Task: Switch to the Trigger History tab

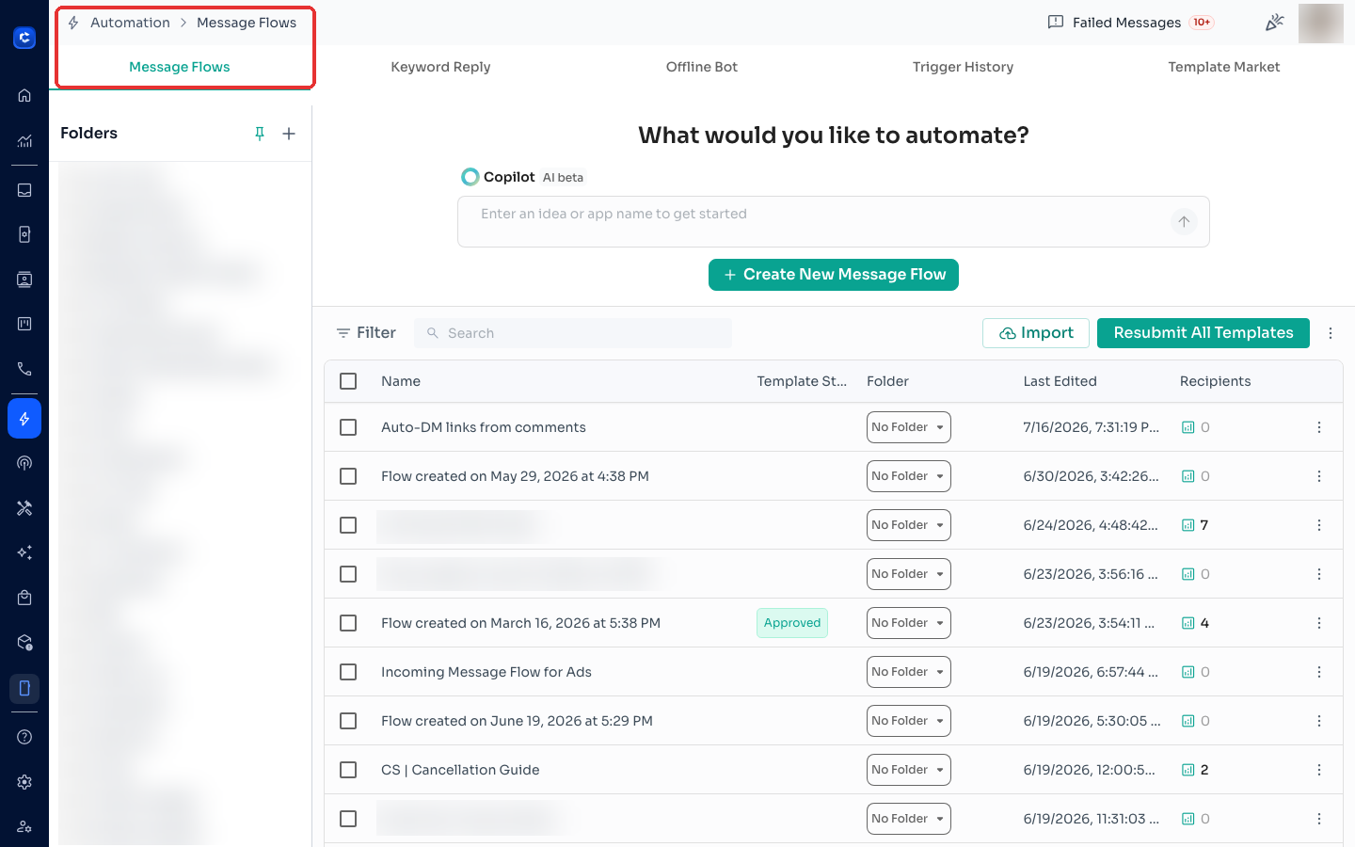Action: coord(963,67)
